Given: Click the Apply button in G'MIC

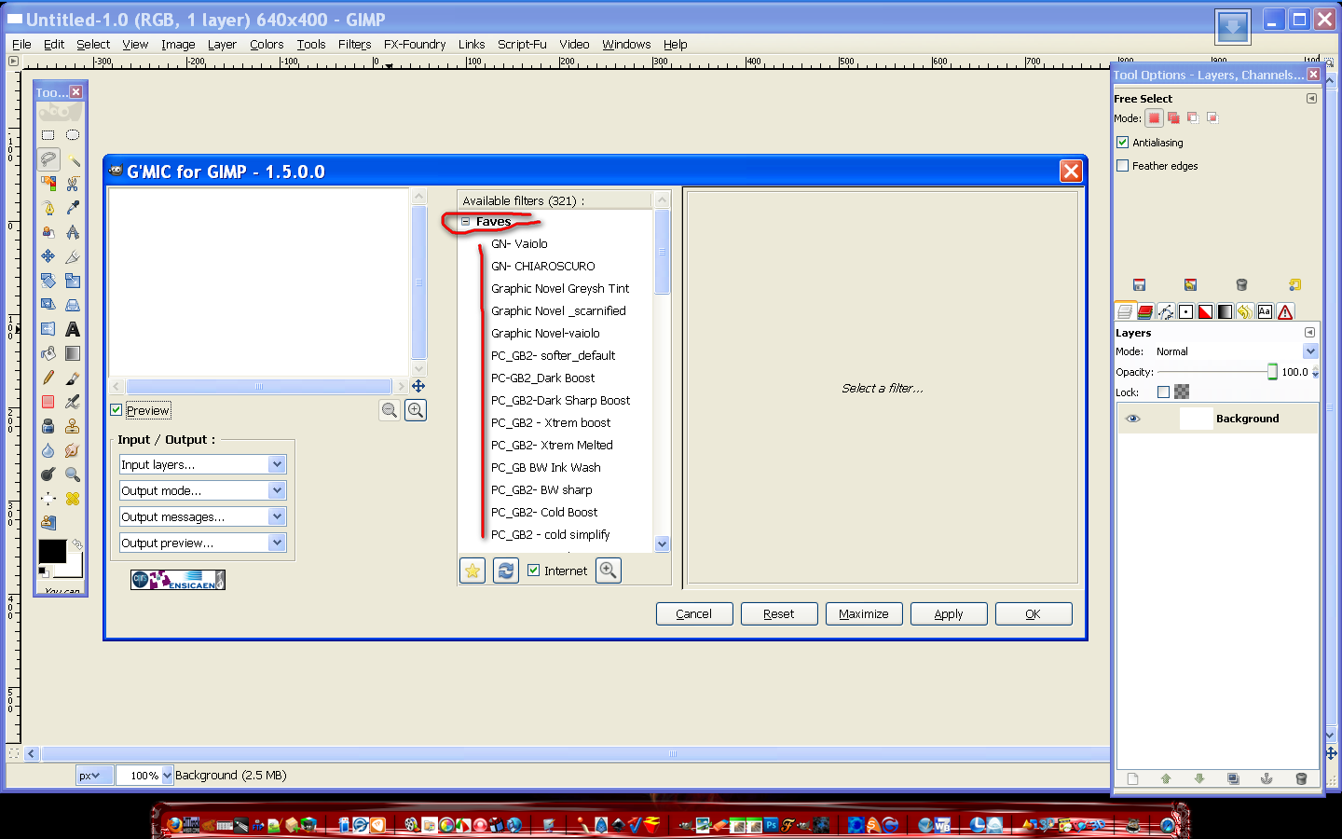Looking at the screenshot, I should coord(949,613).
